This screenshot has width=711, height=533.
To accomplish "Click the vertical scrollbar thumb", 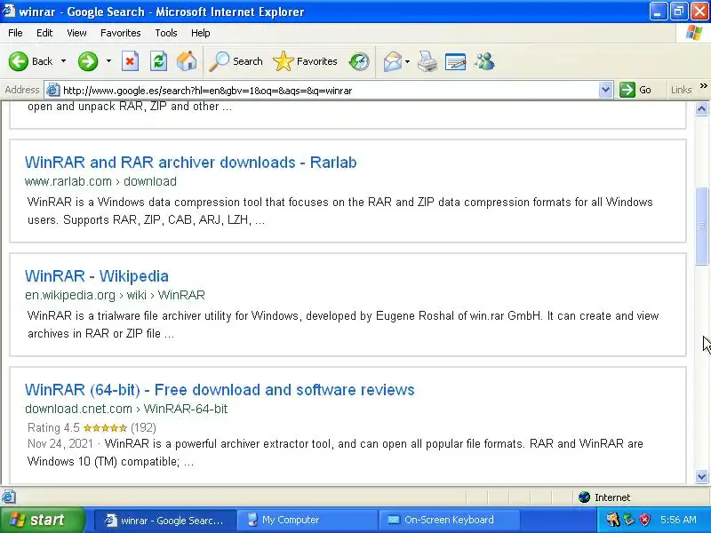I will tap(702, 226).
